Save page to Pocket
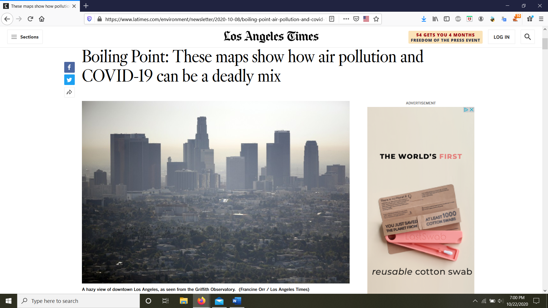 click(356, 19)
